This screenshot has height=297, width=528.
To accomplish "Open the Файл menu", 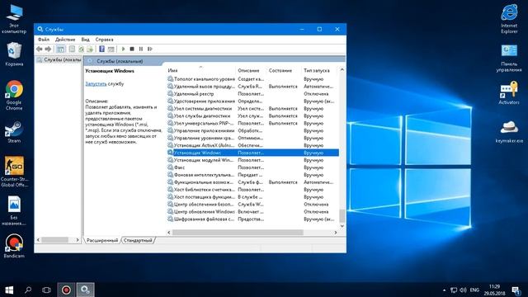I will (44, 40).
